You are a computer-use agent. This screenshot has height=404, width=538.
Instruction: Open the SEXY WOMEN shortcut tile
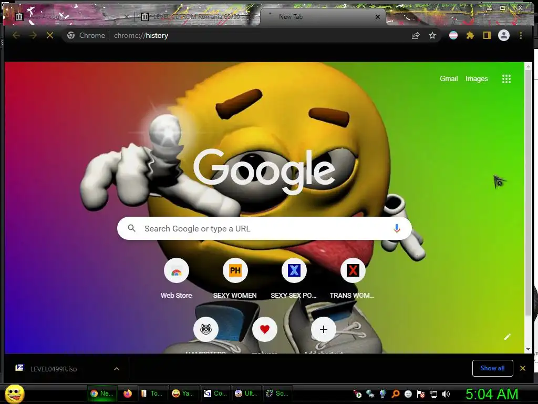click(235, 279)
